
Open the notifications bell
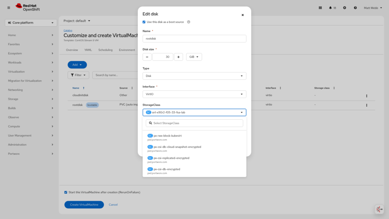pyautogui.click(x=330, y=8)
